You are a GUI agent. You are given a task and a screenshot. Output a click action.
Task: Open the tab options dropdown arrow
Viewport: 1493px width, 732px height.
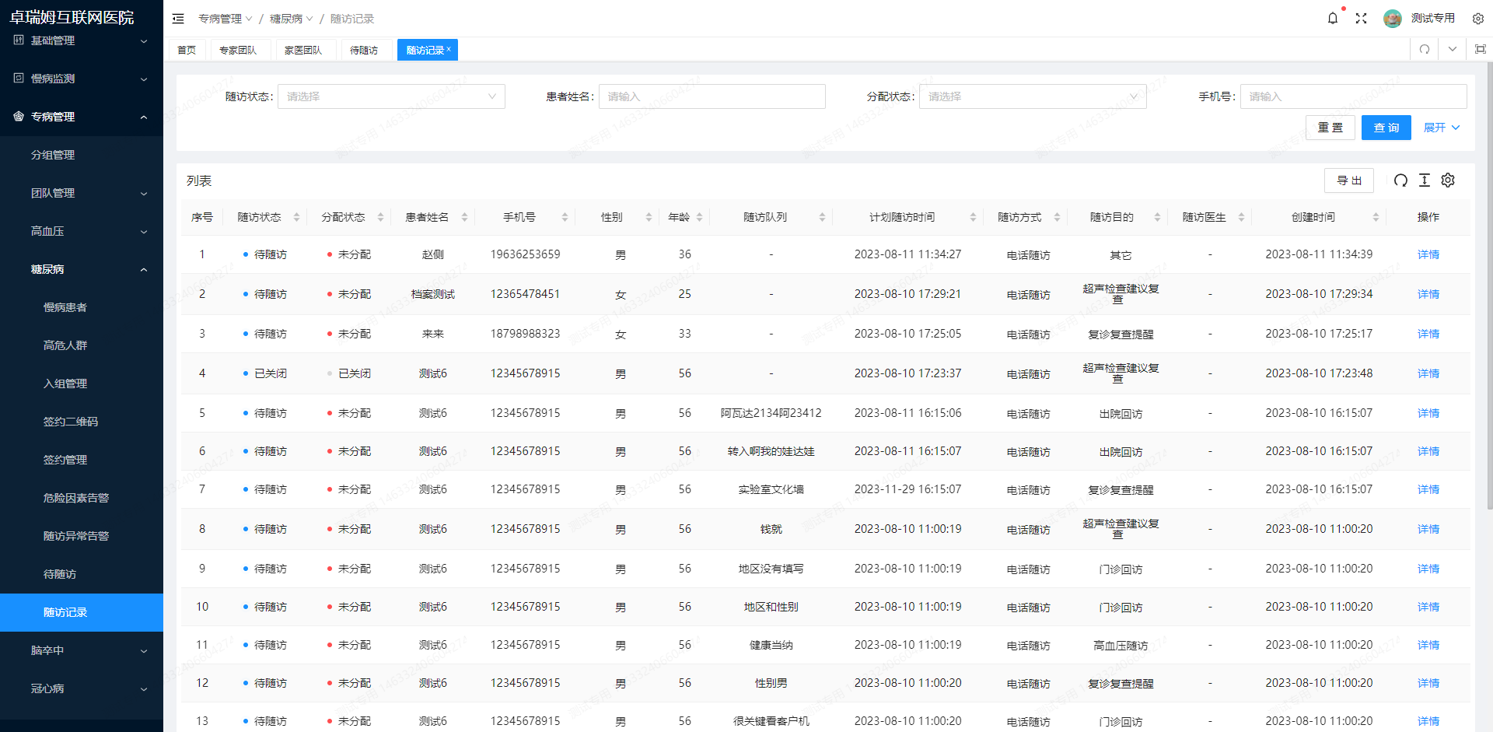(x=1453, y=49)
